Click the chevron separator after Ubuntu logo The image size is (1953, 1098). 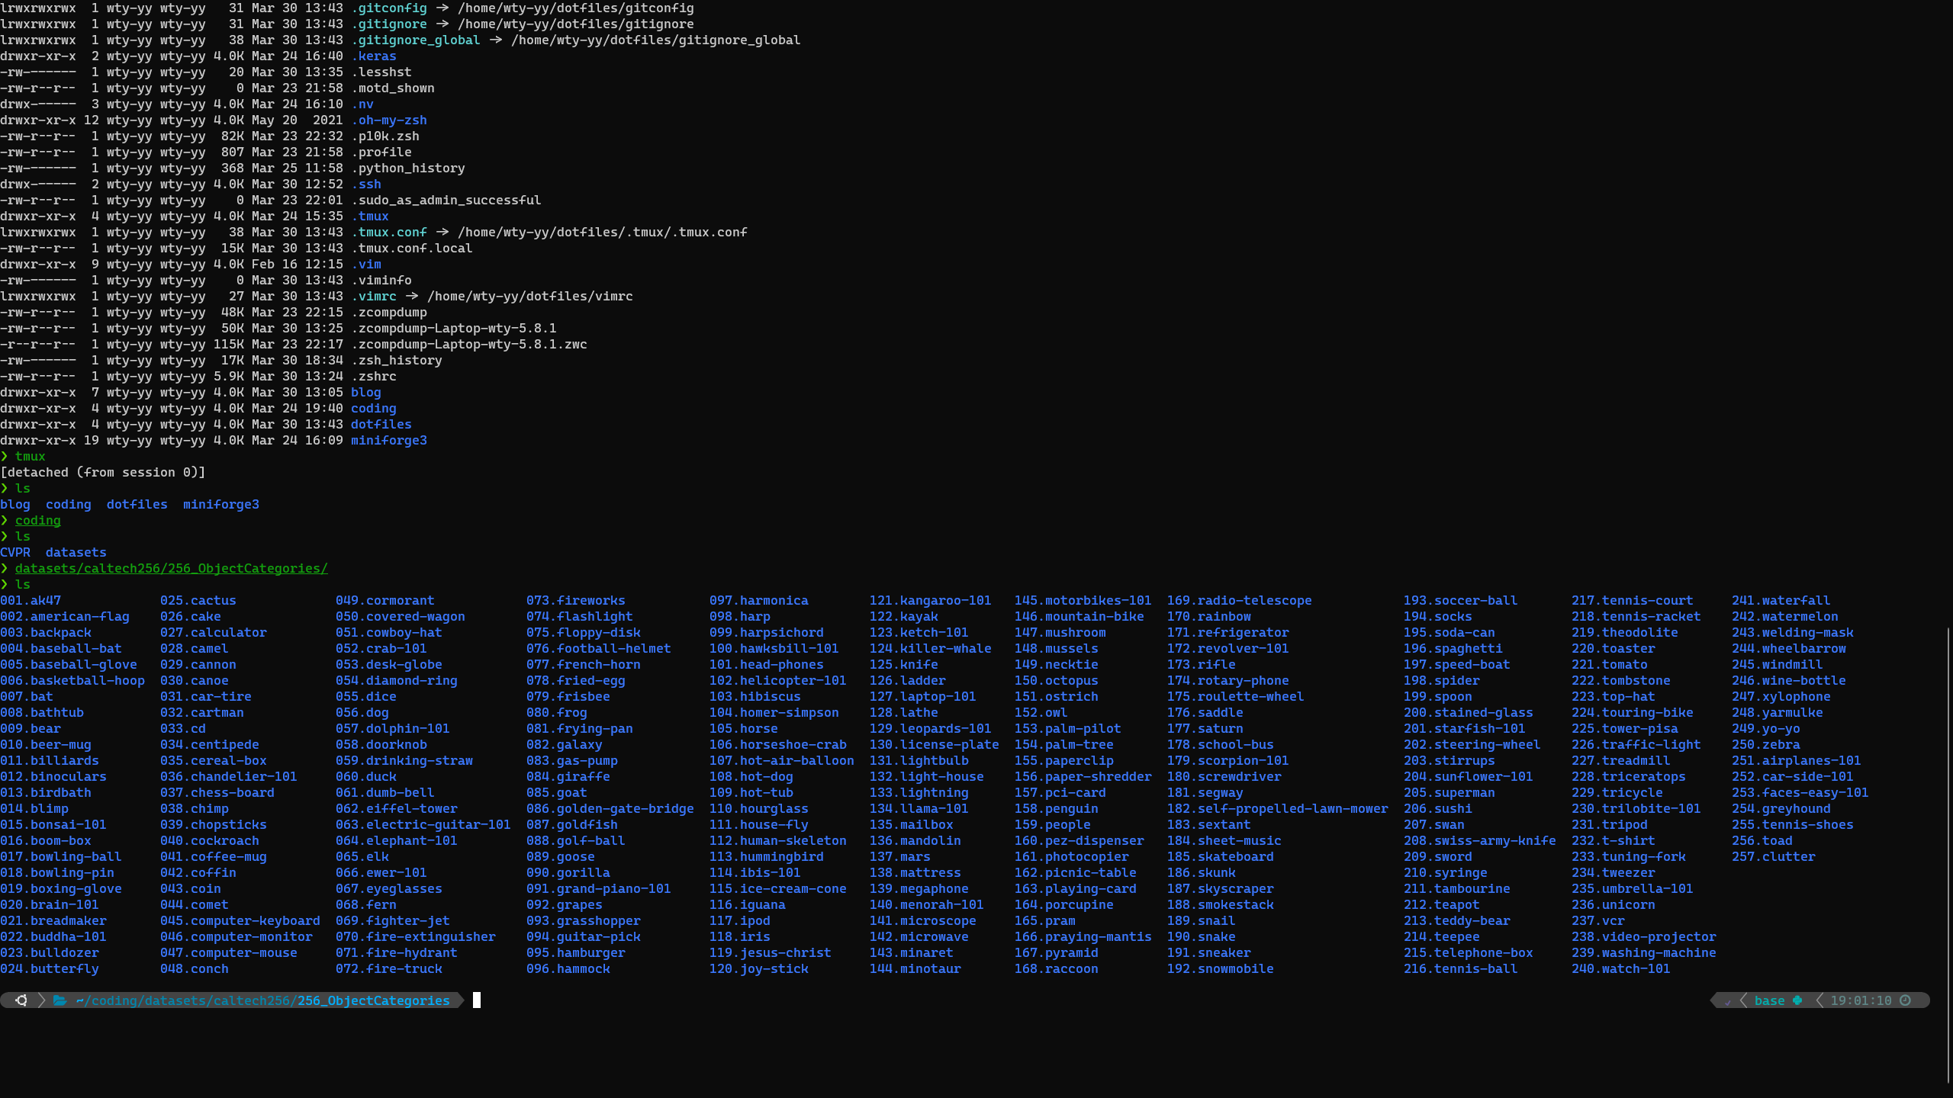tap(41, 1000)
